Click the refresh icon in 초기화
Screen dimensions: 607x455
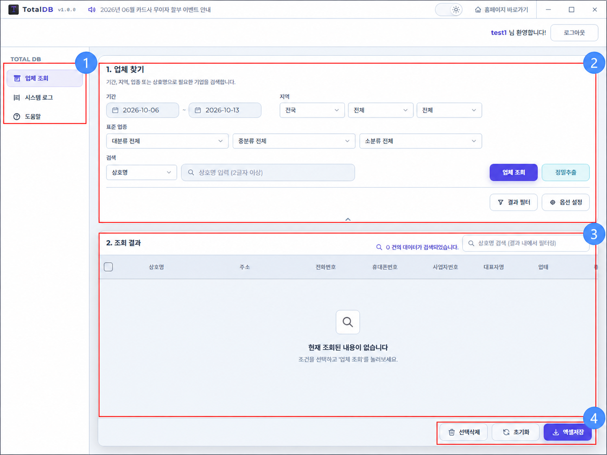[x=506, y=432]
